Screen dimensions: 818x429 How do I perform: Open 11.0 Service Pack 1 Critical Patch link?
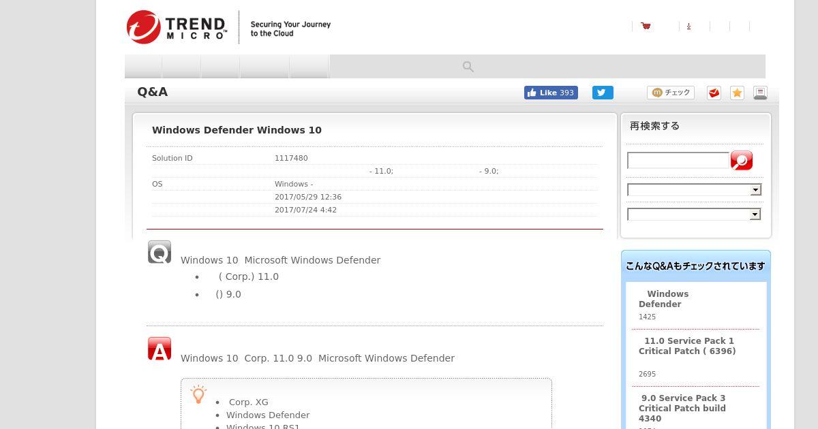tap(687, 346)
